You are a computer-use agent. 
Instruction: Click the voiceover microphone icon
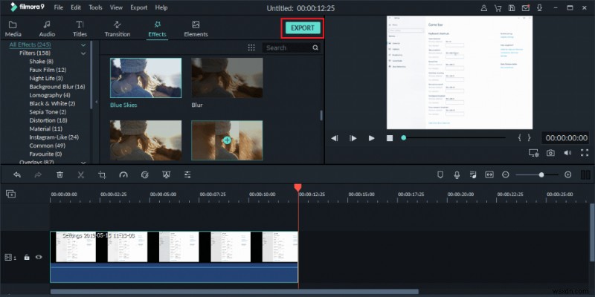point(457,174)
